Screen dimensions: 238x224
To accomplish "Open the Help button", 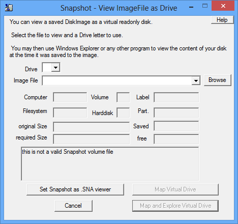I will point(222,20).
